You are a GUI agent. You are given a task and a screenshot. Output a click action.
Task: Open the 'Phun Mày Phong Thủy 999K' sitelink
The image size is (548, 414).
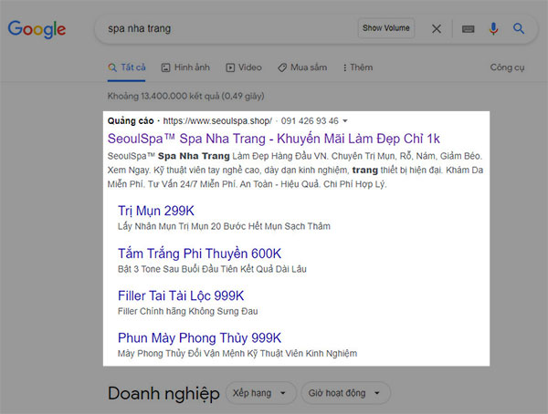tap(199, 338)
